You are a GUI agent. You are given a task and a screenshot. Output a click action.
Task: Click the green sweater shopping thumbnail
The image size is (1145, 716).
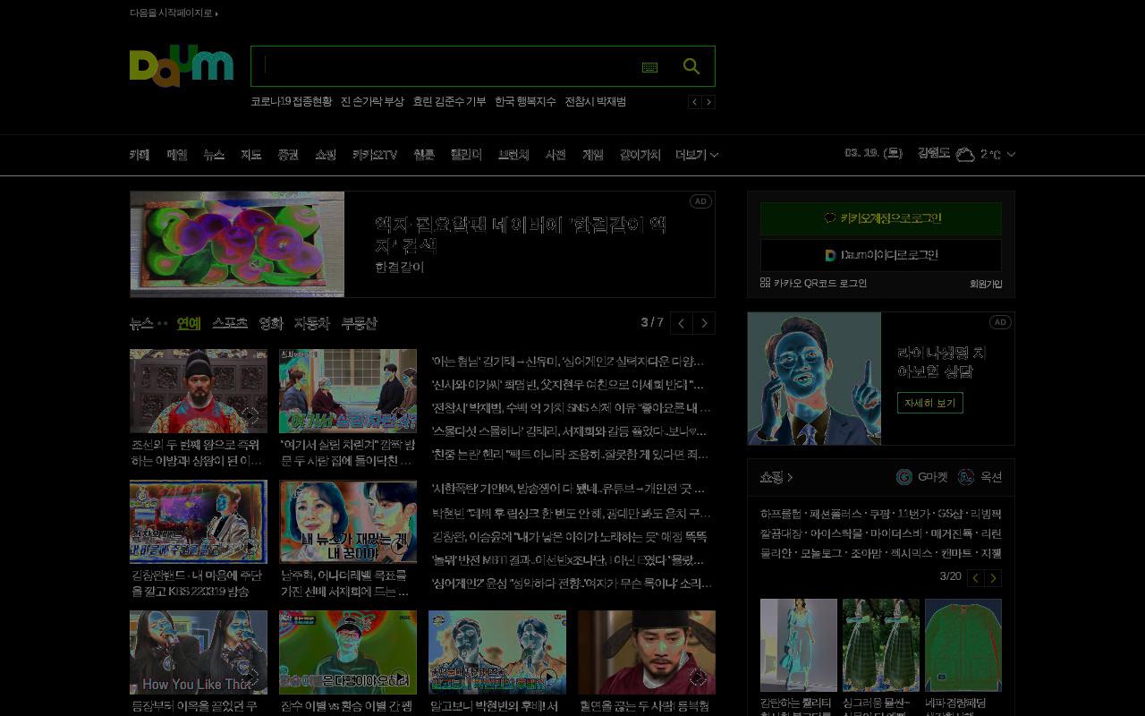963,645
